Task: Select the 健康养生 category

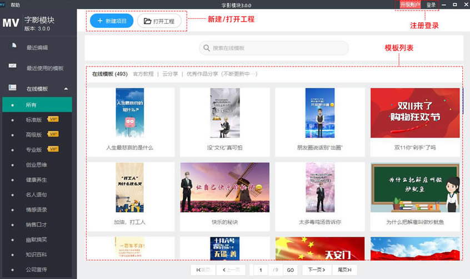Action: pyautogui.click(x=36, y=180)
